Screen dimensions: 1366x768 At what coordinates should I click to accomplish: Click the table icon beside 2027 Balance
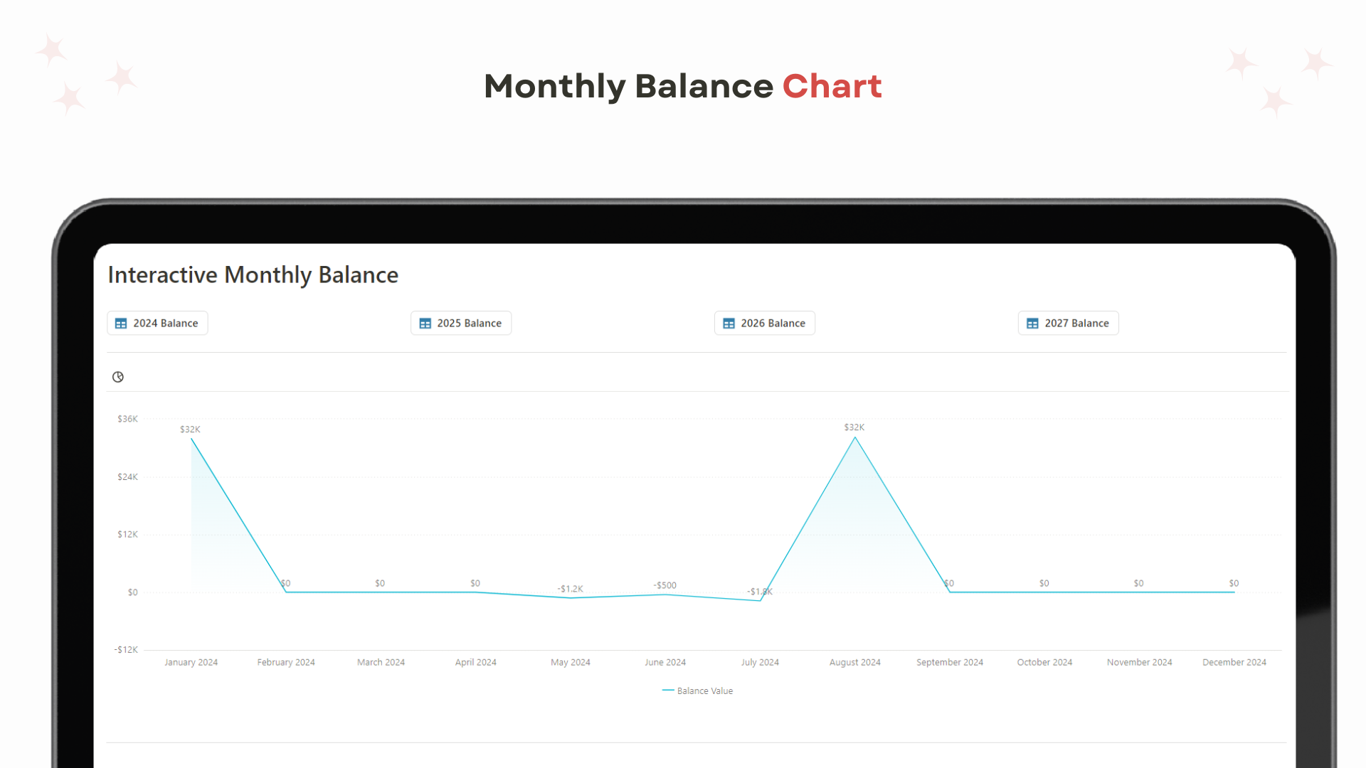coord(1033,324)
